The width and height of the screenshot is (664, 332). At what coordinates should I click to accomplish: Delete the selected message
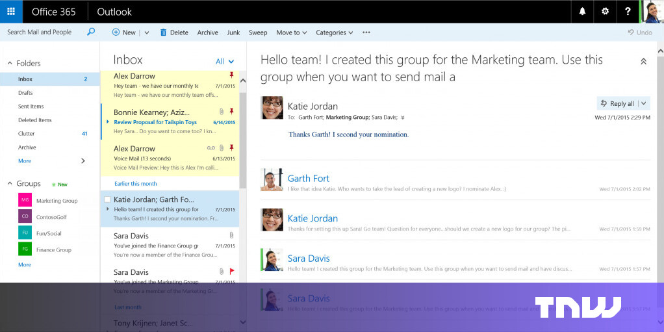(x=174, y=32)
